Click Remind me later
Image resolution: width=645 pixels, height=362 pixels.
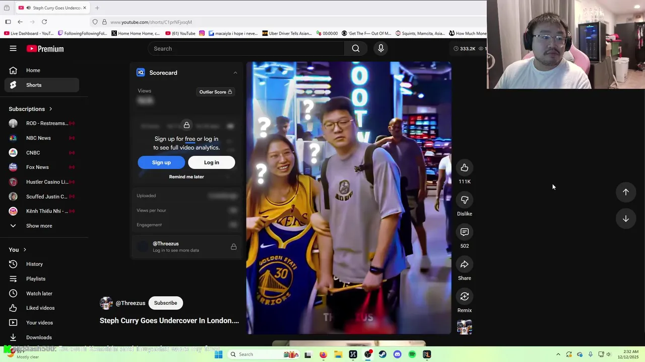(x=186, y=177)
